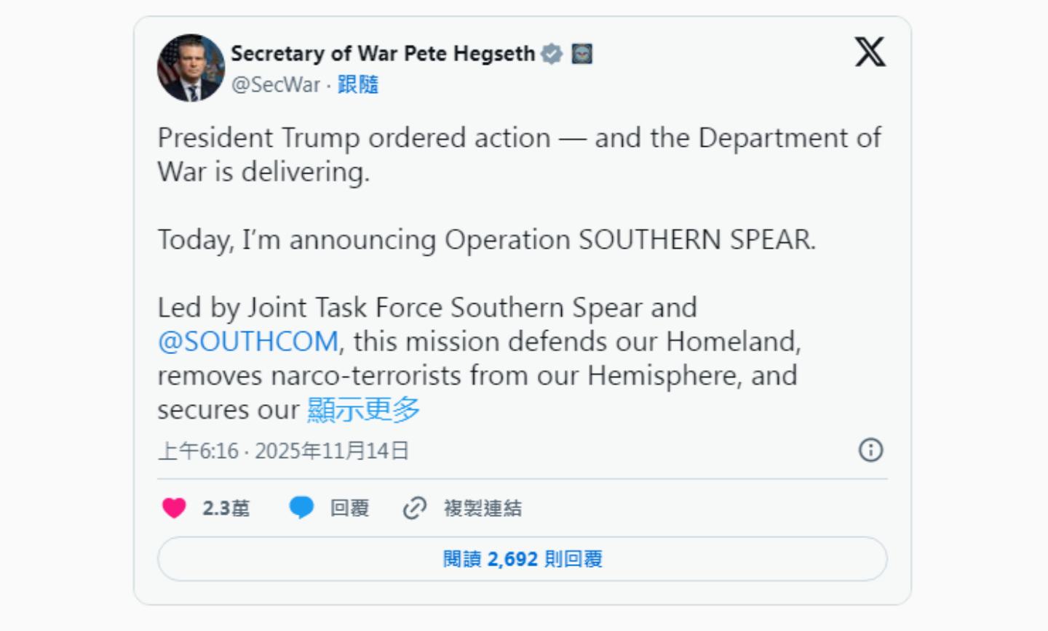Open Pete Hegseth's profile avatar

click(191, 68)
